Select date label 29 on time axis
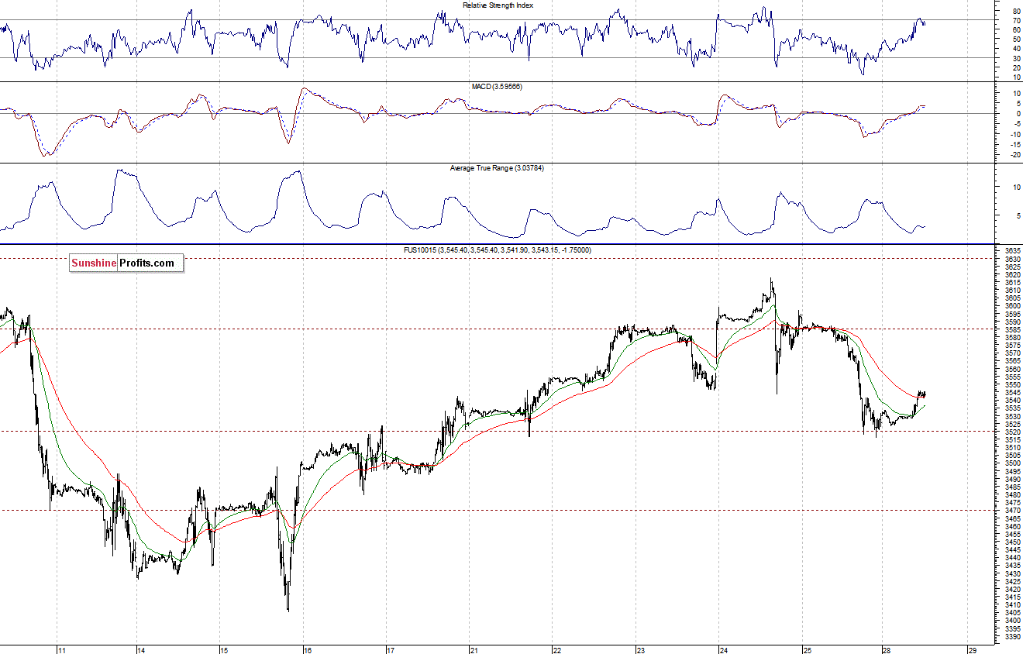The image size is (1023, 654). pyautogui.click(x=972, y=650)
